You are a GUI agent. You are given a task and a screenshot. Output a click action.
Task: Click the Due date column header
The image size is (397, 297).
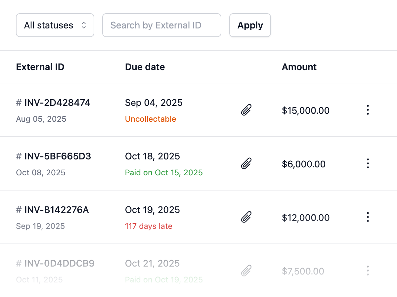click(145, 67)
